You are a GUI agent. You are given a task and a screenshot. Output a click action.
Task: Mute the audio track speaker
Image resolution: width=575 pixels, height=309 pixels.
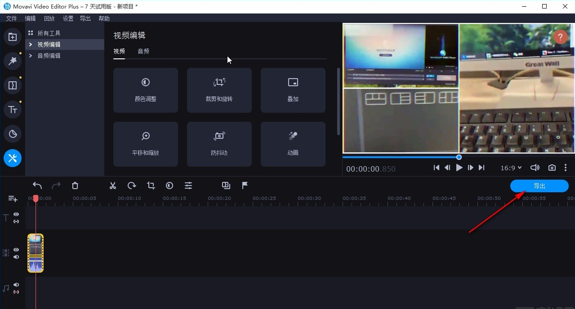(16, 285)
